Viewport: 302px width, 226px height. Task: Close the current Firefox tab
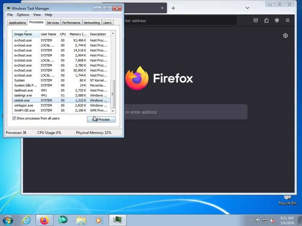[162, 8]
